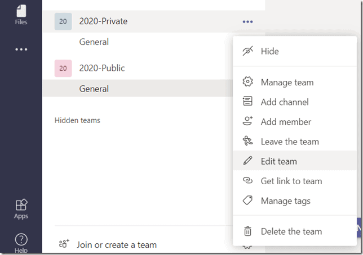
Task: Select Hide from the context menu
Action: 295,51
